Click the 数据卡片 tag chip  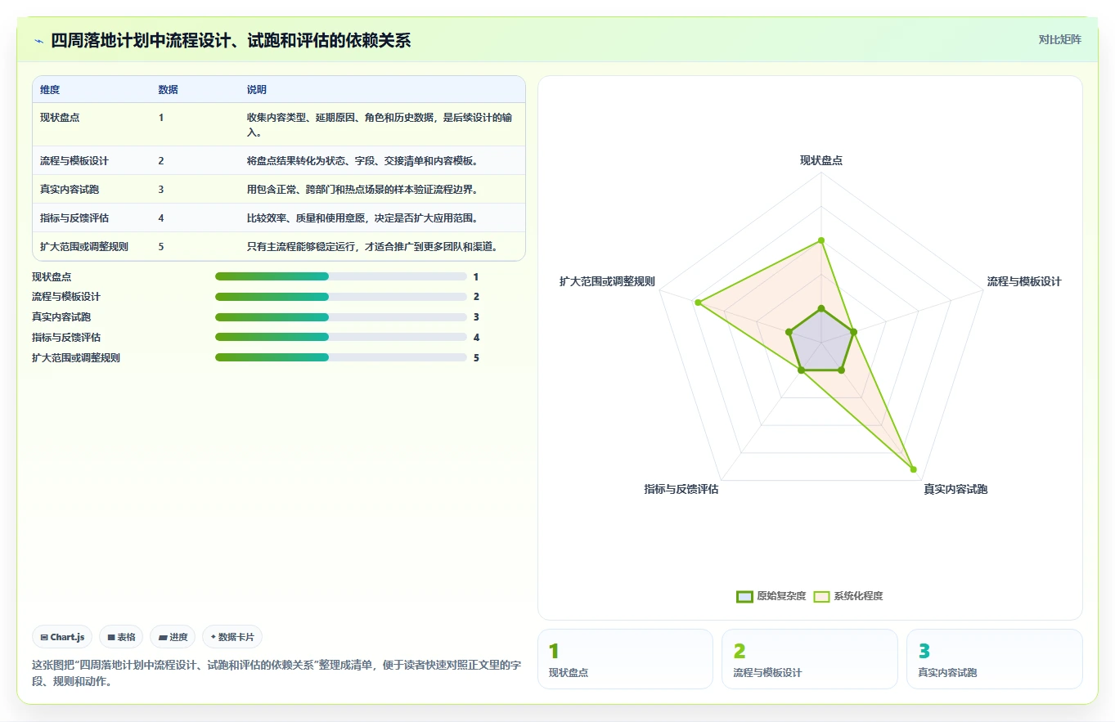[232, 637]
